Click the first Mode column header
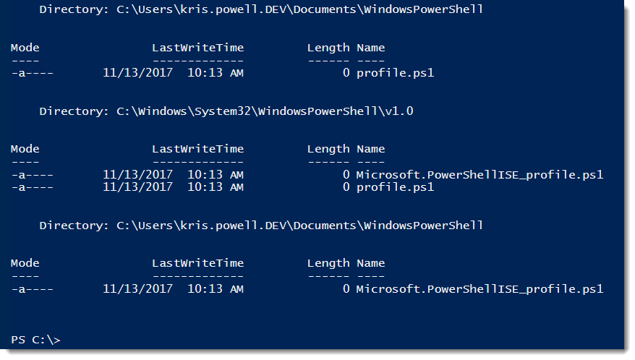 [25, 48]
